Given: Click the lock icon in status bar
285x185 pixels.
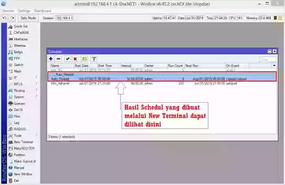Looking at the screenshot, I should point(280,18).
